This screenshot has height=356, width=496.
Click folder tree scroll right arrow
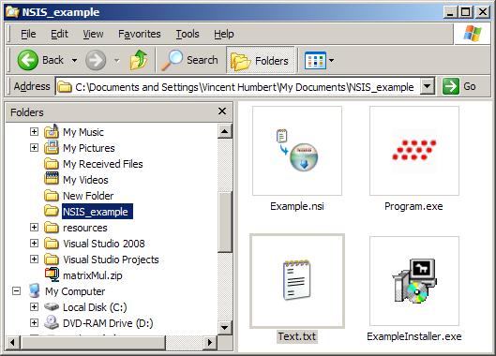coord(209,342)
